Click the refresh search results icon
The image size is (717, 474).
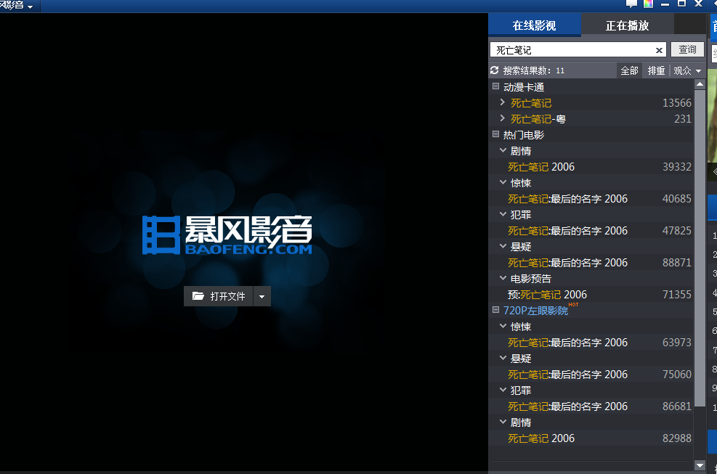[495, 70]
